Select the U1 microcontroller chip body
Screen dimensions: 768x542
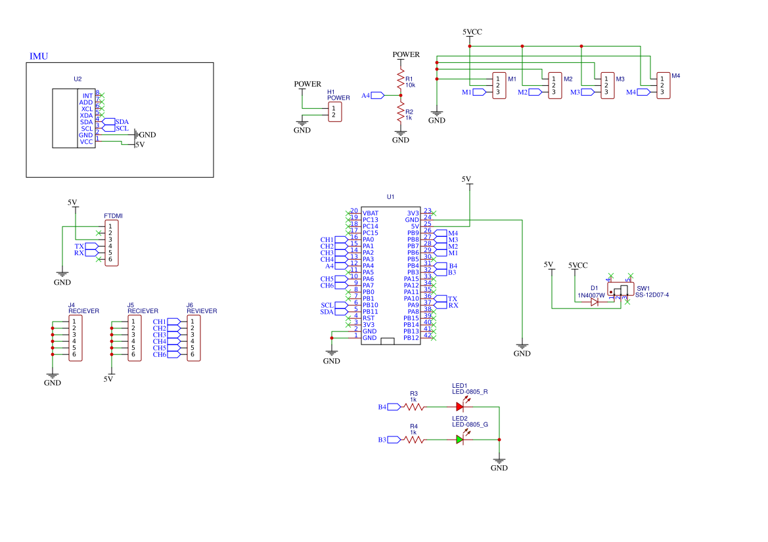click(x=391, y=276)
